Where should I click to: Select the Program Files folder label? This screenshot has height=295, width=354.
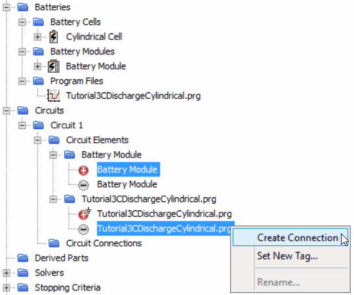77,81
